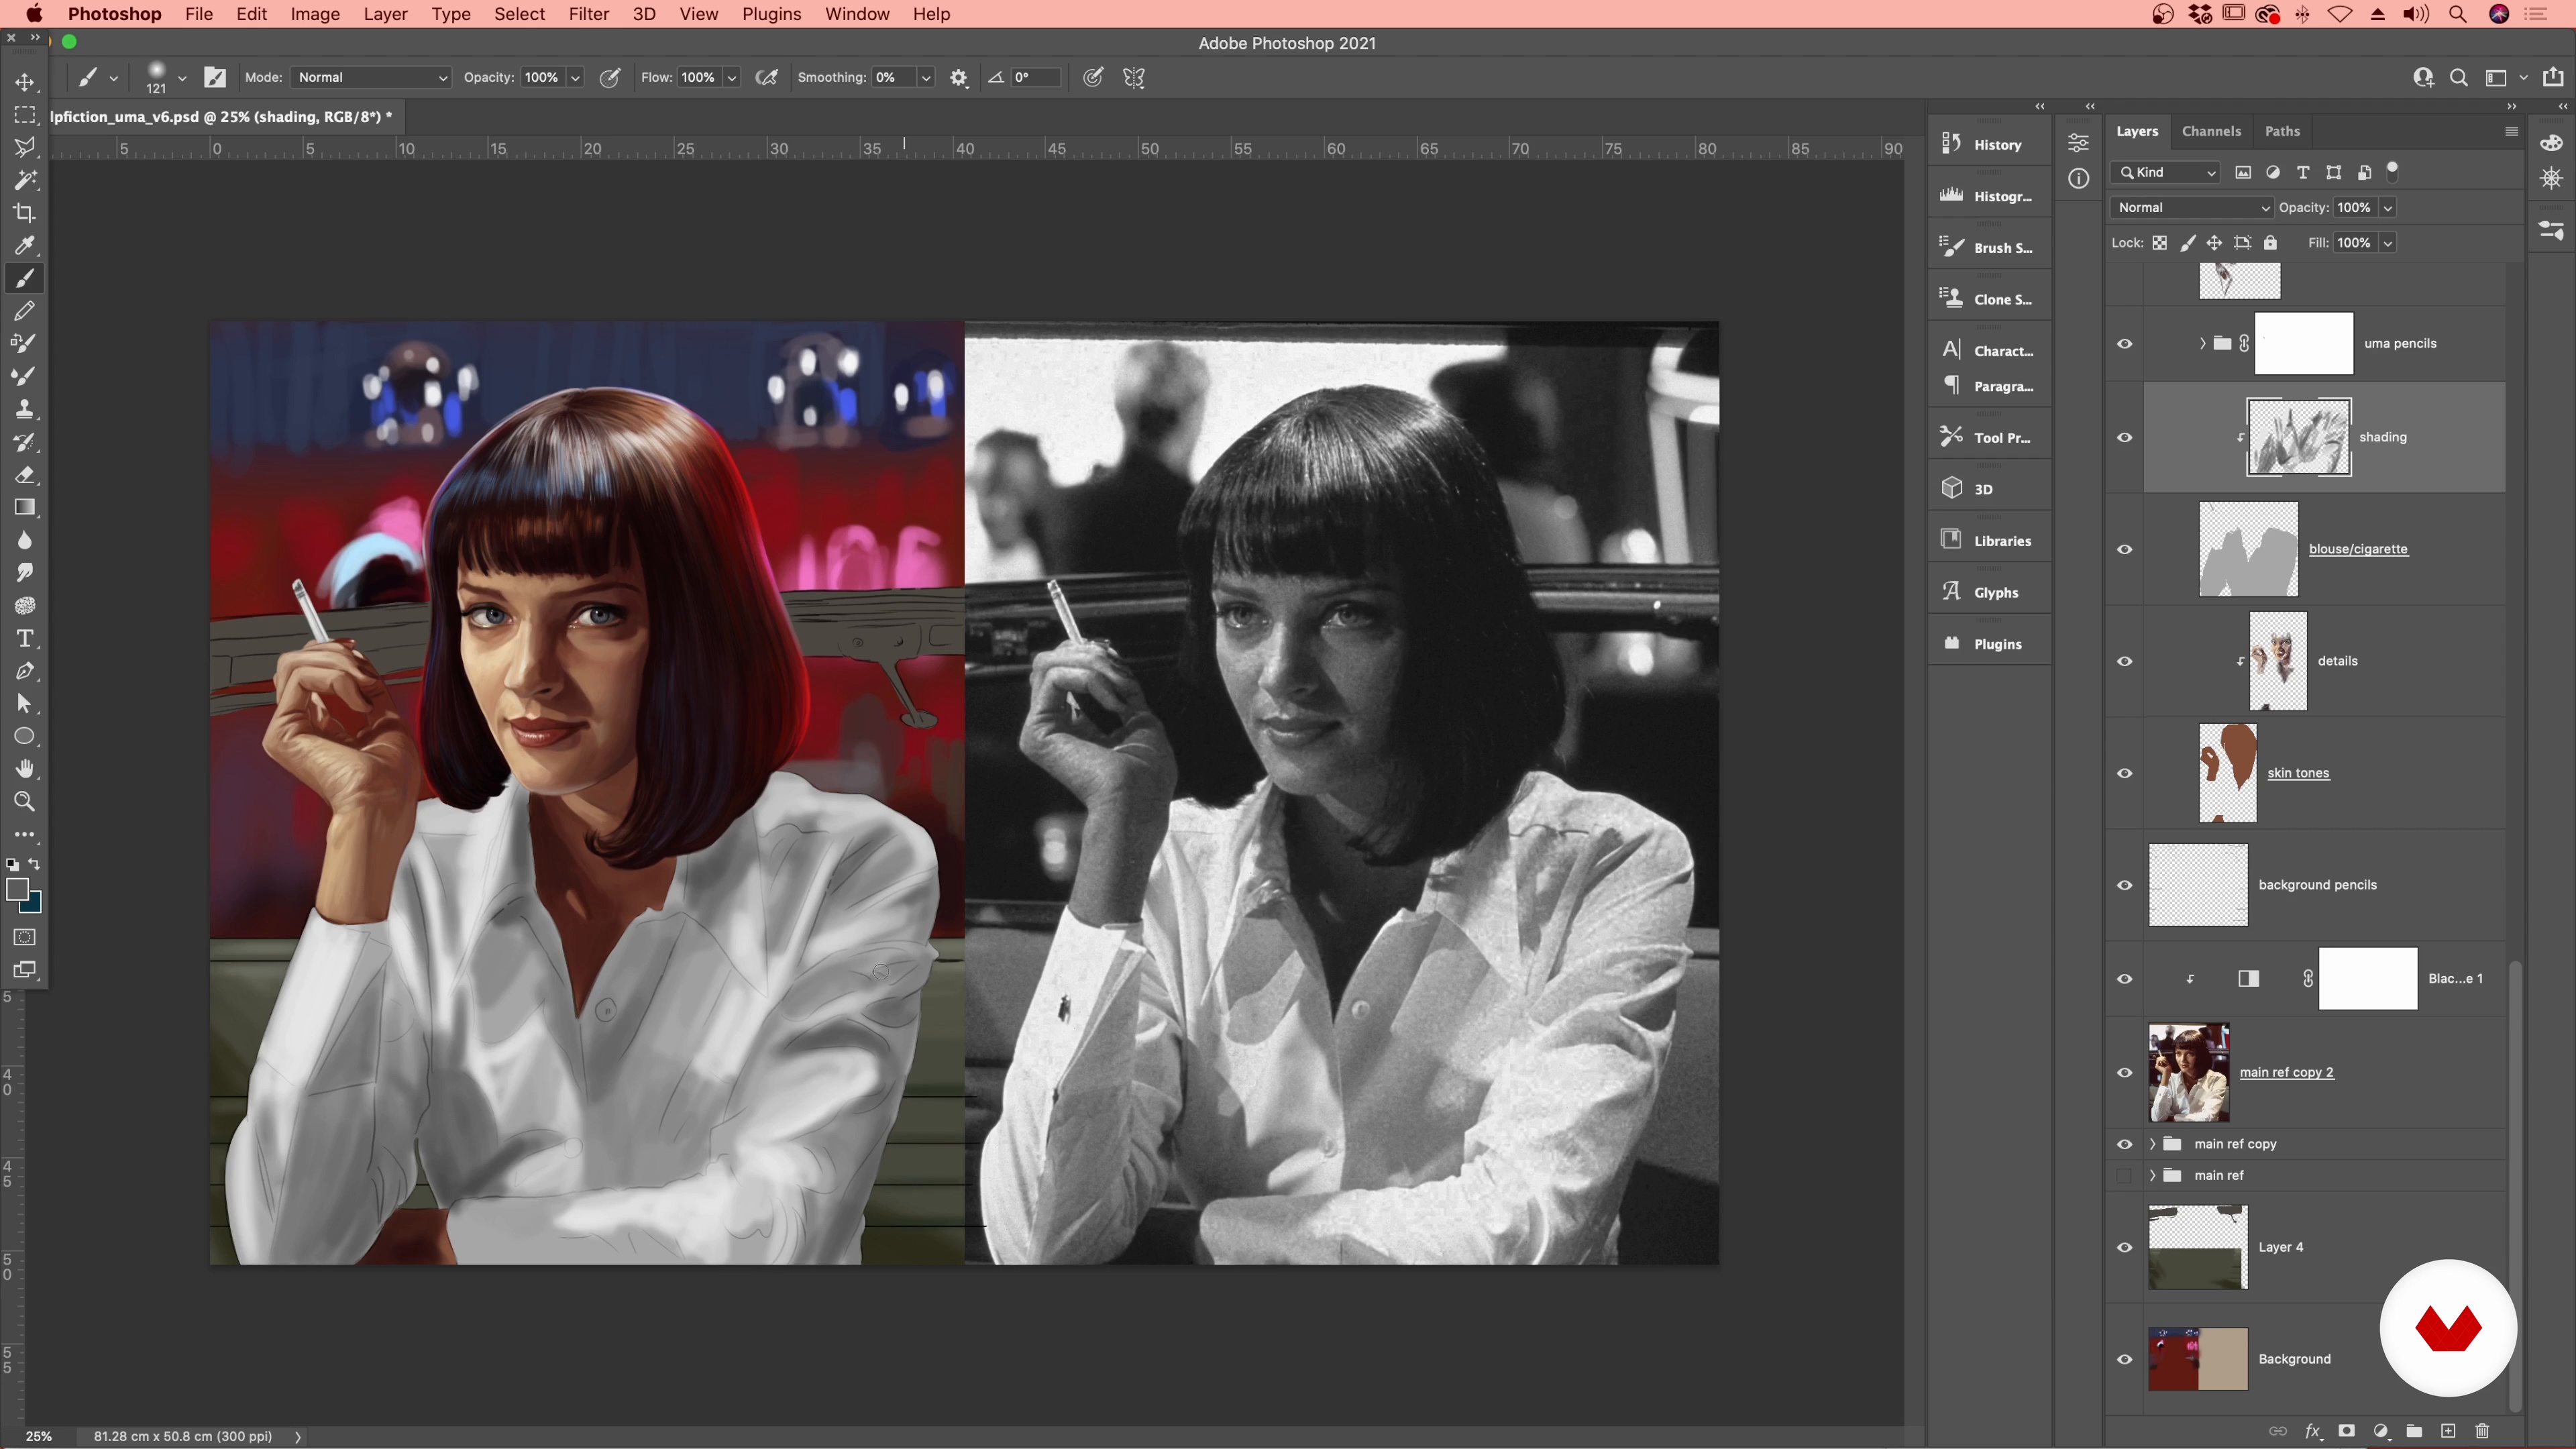
Task: Hide the Background layer
Action: (x=2124, y=1359)
